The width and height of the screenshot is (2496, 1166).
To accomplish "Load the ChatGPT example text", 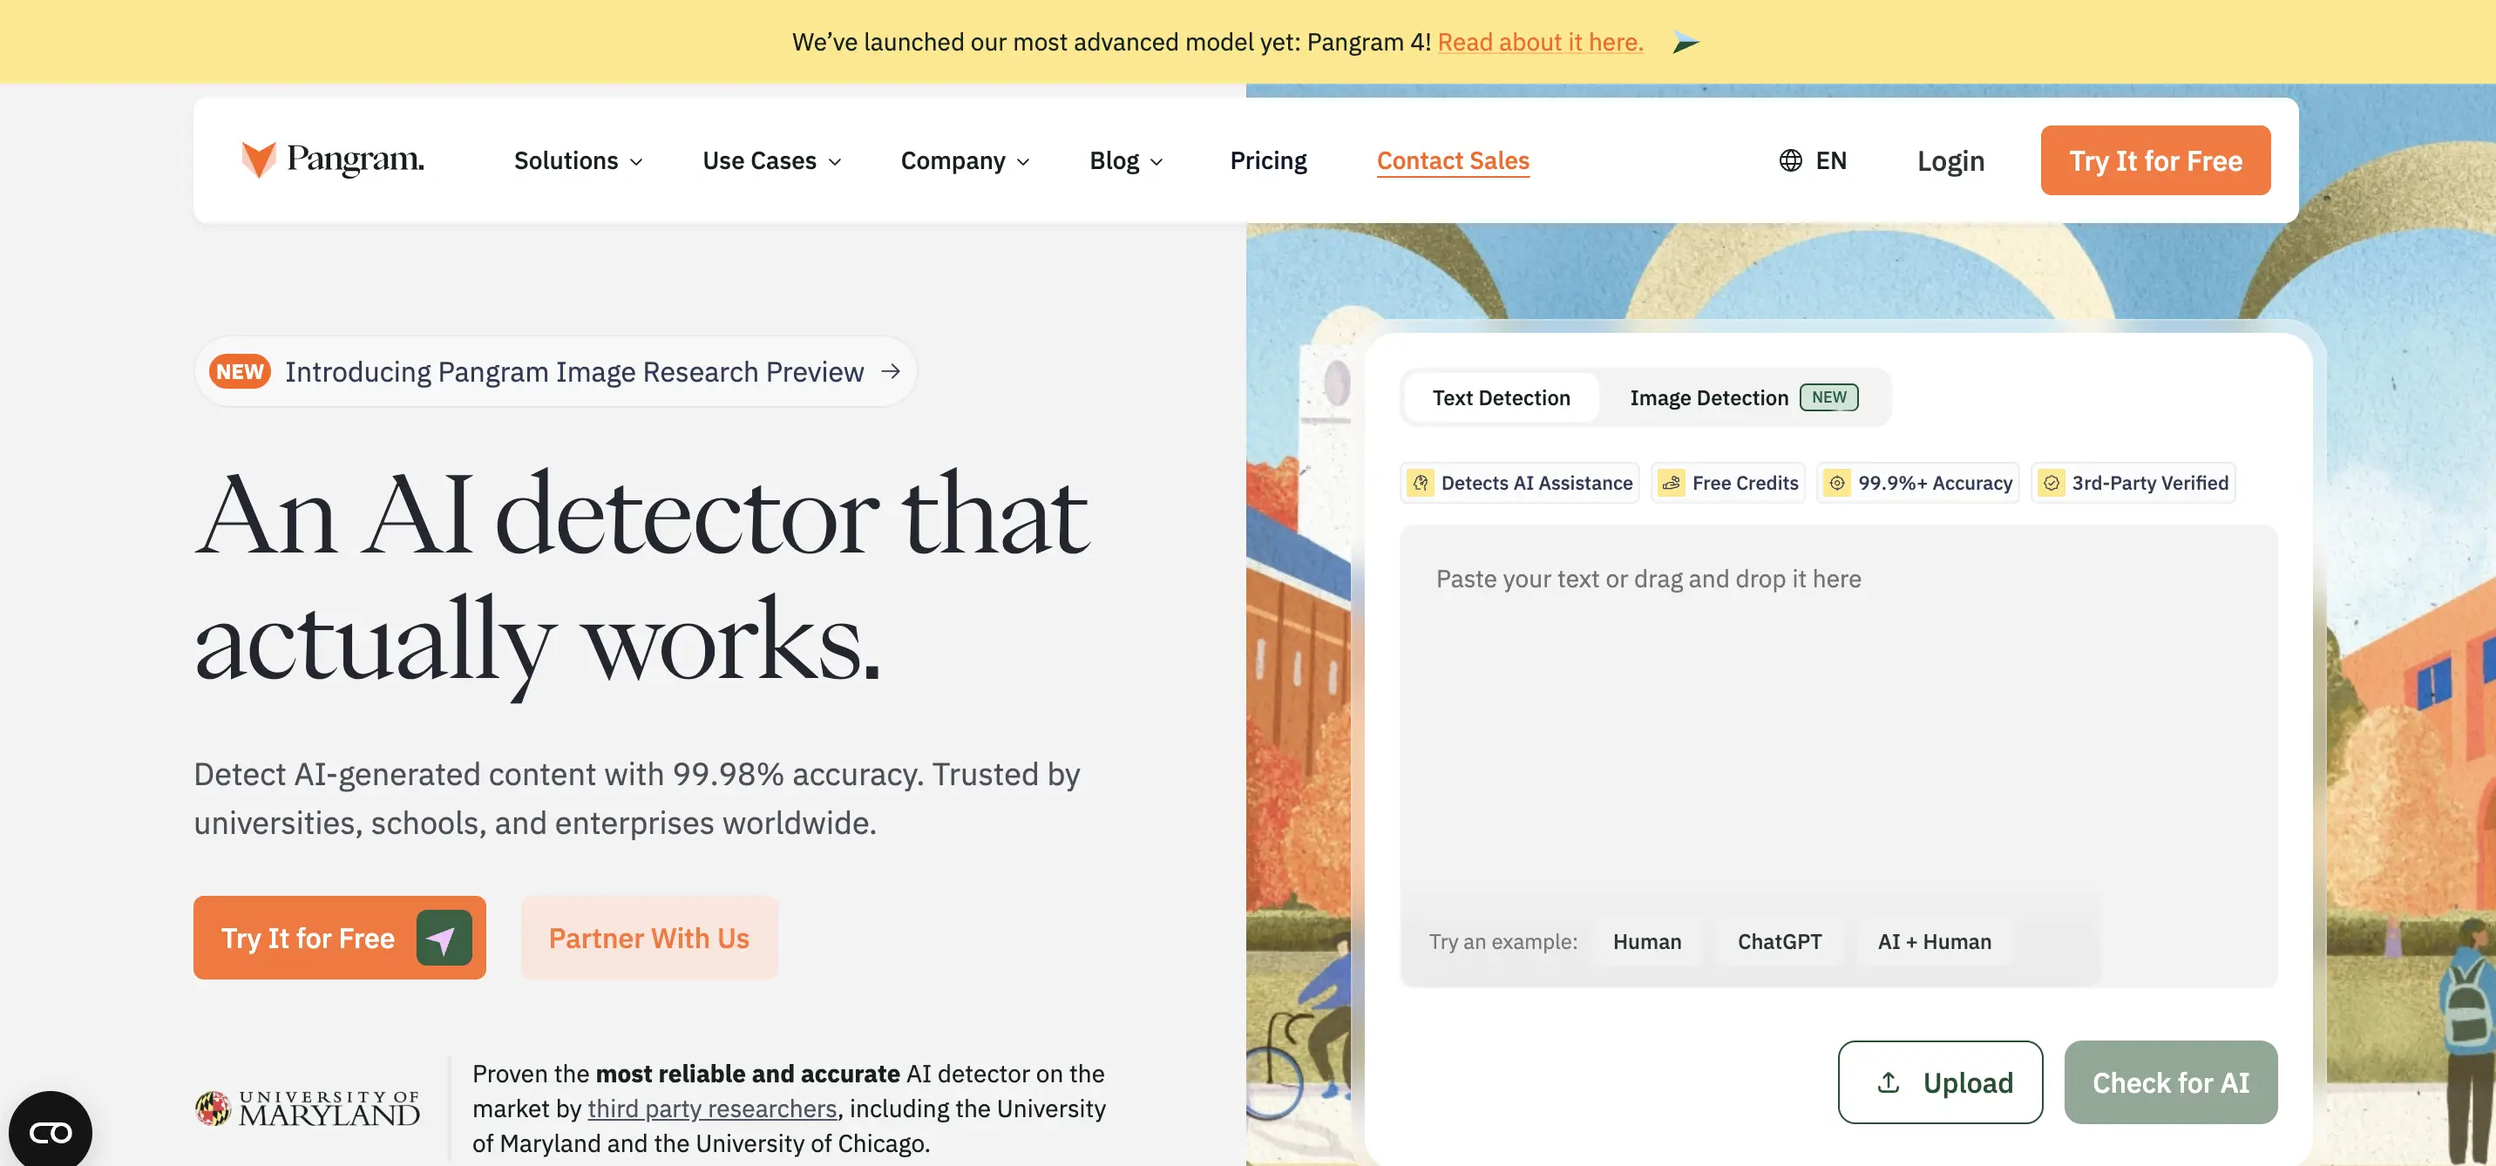I will [1779, 941].
